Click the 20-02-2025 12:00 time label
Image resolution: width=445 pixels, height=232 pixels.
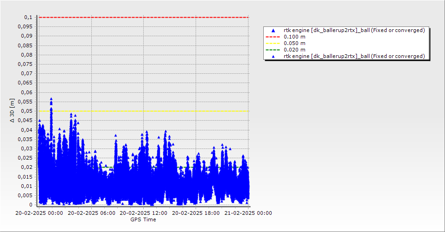click(x=143, y=213)
